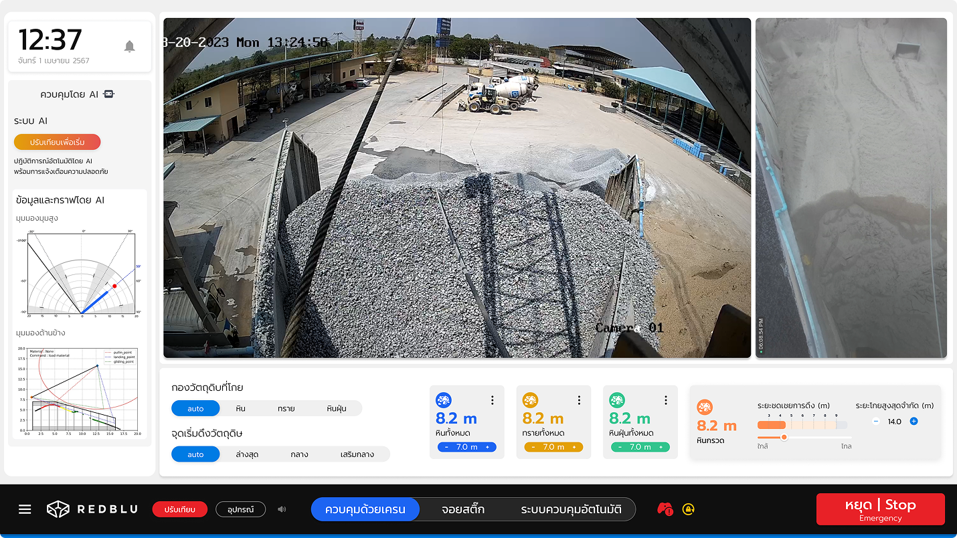Select 'ทราย' material pile option
Image resolution: width=957 pixels, height=538 pixels.
[x=286, y=408]
